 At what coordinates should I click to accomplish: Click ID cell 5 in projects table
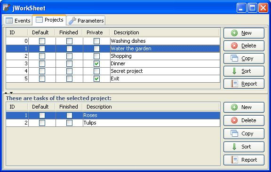[x=17, y=78]
